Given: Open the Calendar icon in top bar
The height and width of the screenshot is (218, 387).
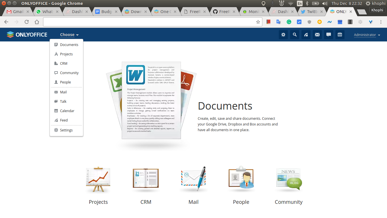Looking at the screenshot, I should click(x=340, y=35).
